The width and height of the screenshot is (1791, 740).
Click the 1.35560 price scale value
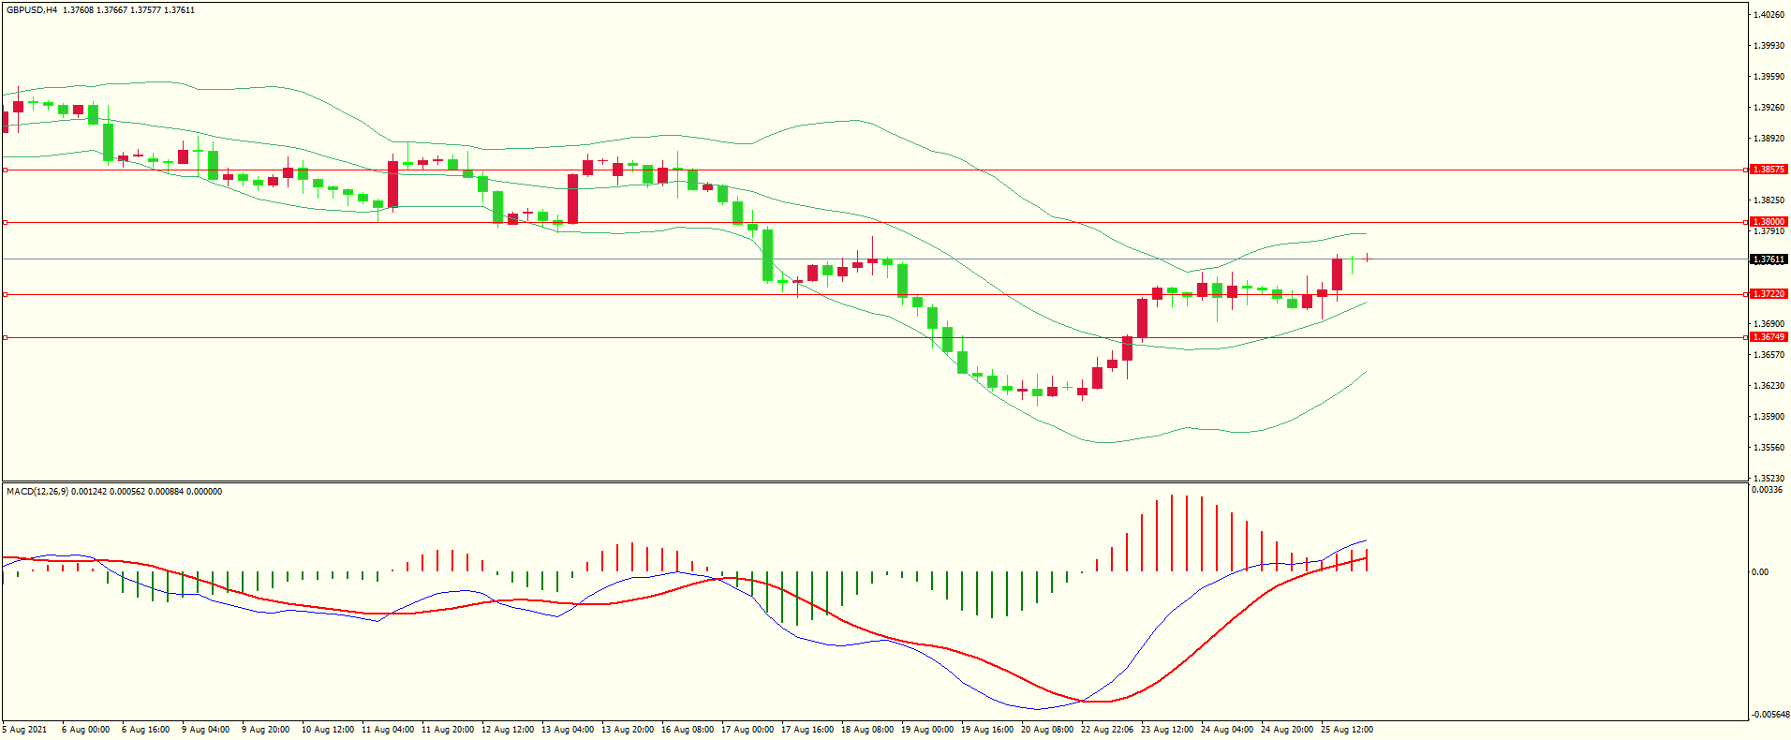click(x=1769, y=448)
